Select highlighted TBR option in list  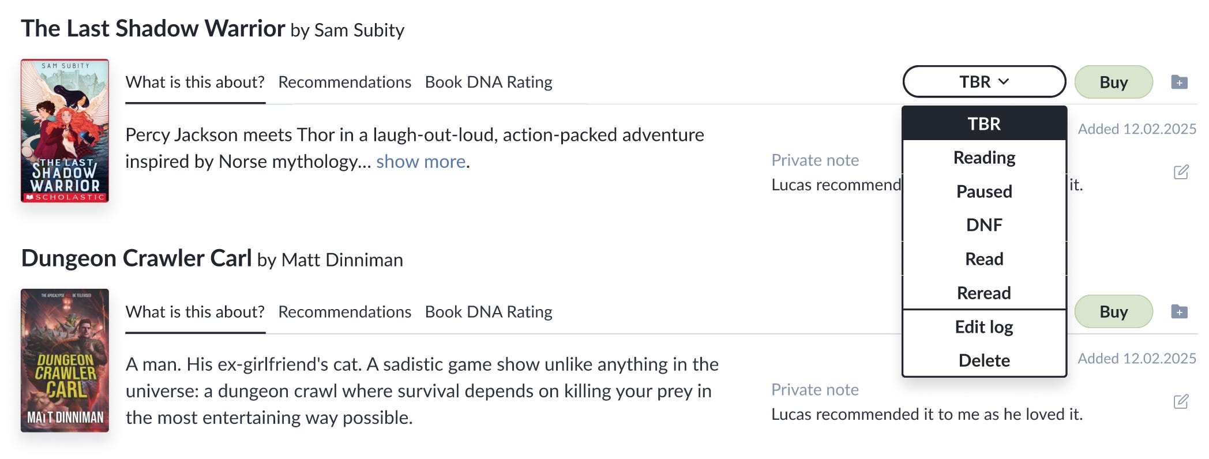(x=983, y=123)
